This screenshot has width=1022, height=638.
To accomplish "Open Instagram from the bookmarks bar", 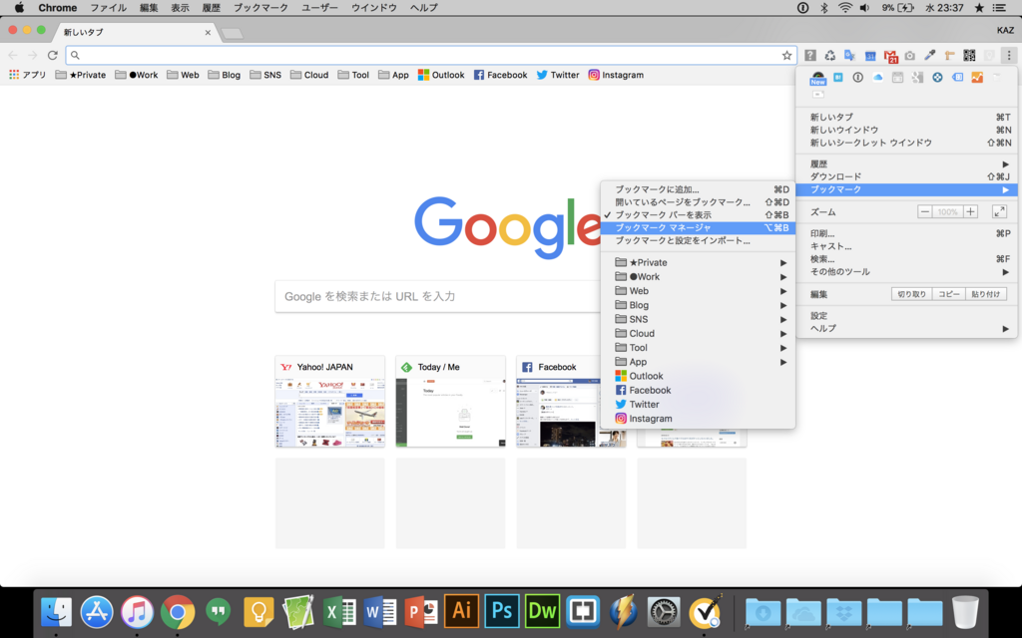I will (616, 75).
